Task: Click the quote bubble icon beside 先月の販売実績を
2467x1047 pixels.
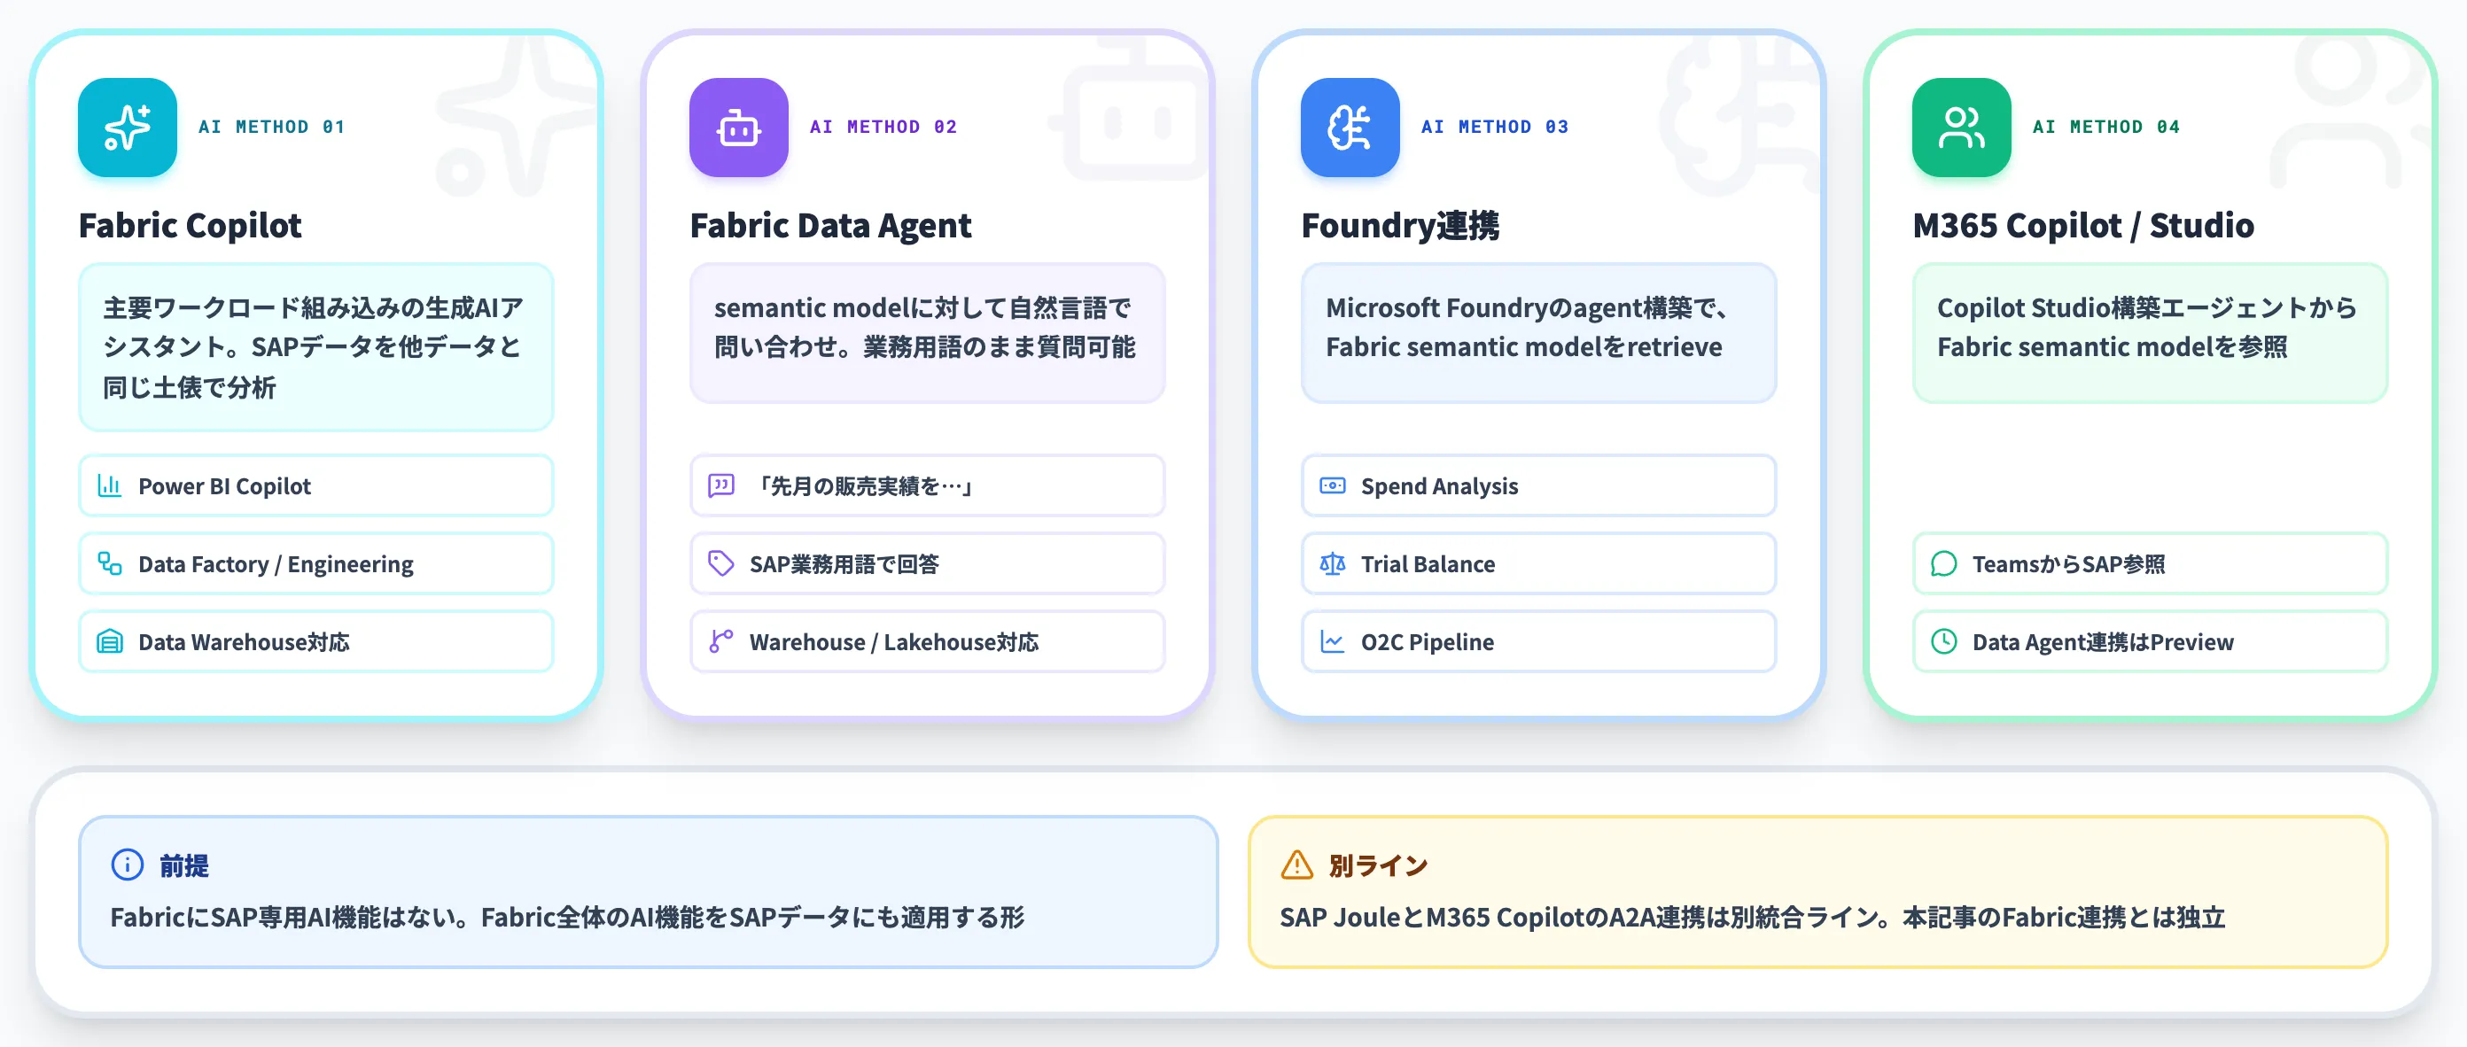Action: 721,485
